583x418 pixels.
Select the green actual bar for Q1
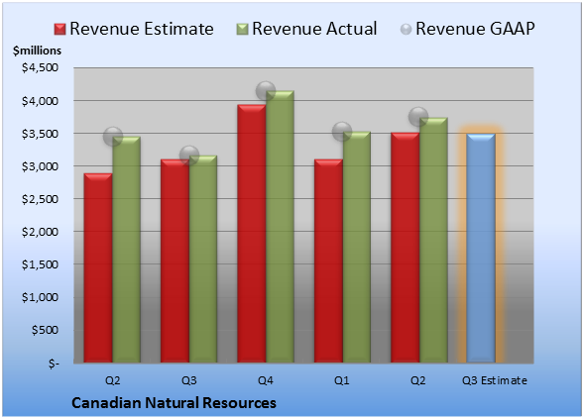[x=357, y=247]
